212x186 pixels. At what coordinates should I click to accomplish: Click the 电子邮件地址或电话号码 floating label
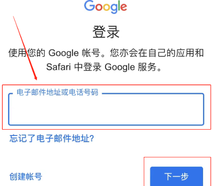coord(57,92)
